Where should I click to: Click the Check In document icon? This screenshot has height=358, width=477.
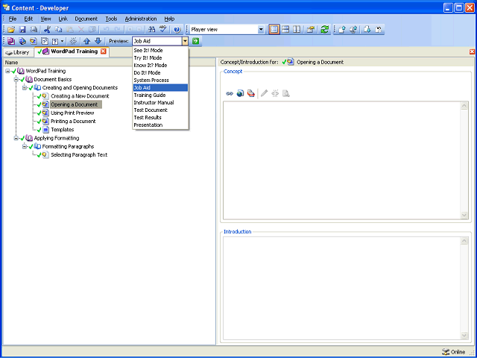[x=342, y=30]
